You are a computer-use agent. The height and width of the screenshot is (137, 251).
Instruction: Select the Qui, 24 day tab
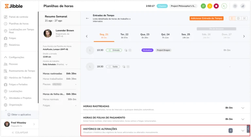pos(165,36)
